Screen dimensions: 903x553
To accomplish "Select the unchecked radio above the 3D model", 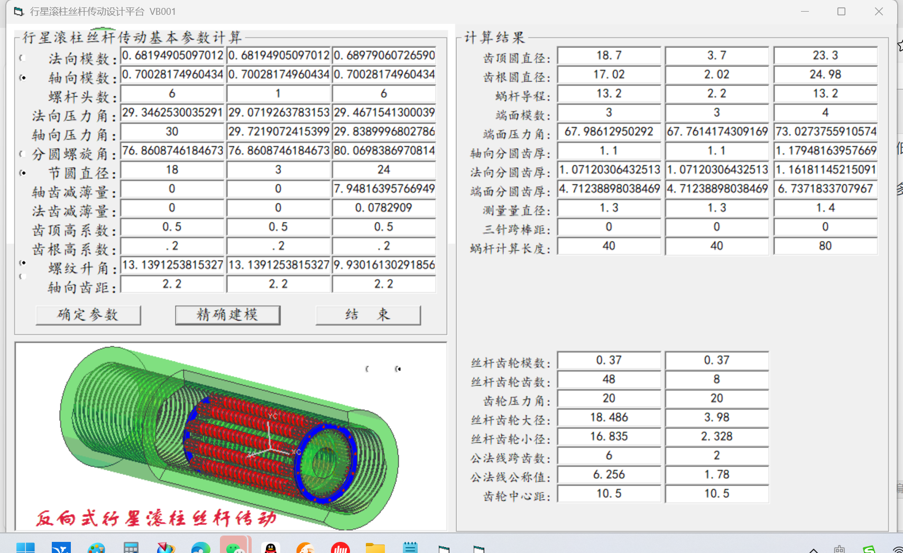I will click(367, 369).
